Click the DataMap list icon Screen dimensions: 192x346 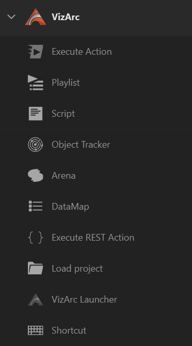[36, 207]
